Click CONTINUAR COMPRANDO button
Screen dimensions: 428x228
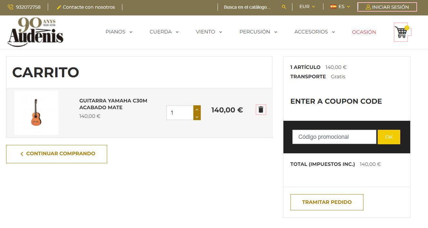pos(56,154)
